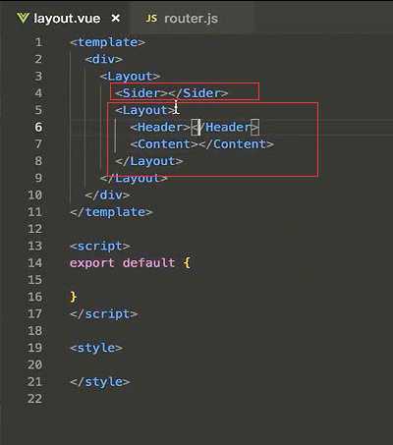Image resolution: width=393 pixels, height=445 pixels.
Task: Click the closing Layout tag on line 8
Action: click(x=149, y=161)
